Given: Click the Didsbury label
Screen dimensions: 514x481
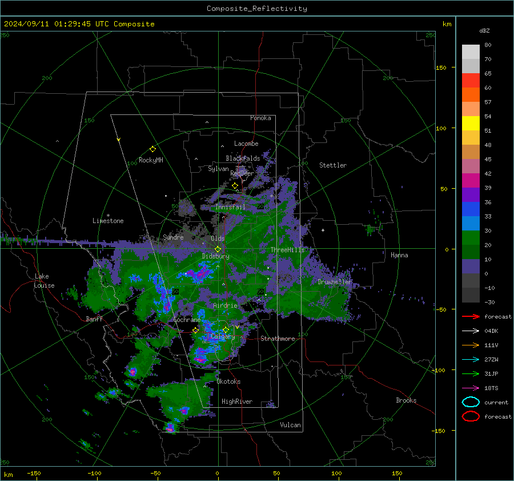Looking at the screenshot, I should click(216, 256).
